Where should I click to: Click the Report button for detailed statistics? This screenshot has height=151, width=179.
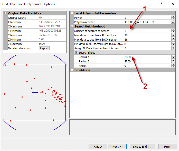coord(44,48)
